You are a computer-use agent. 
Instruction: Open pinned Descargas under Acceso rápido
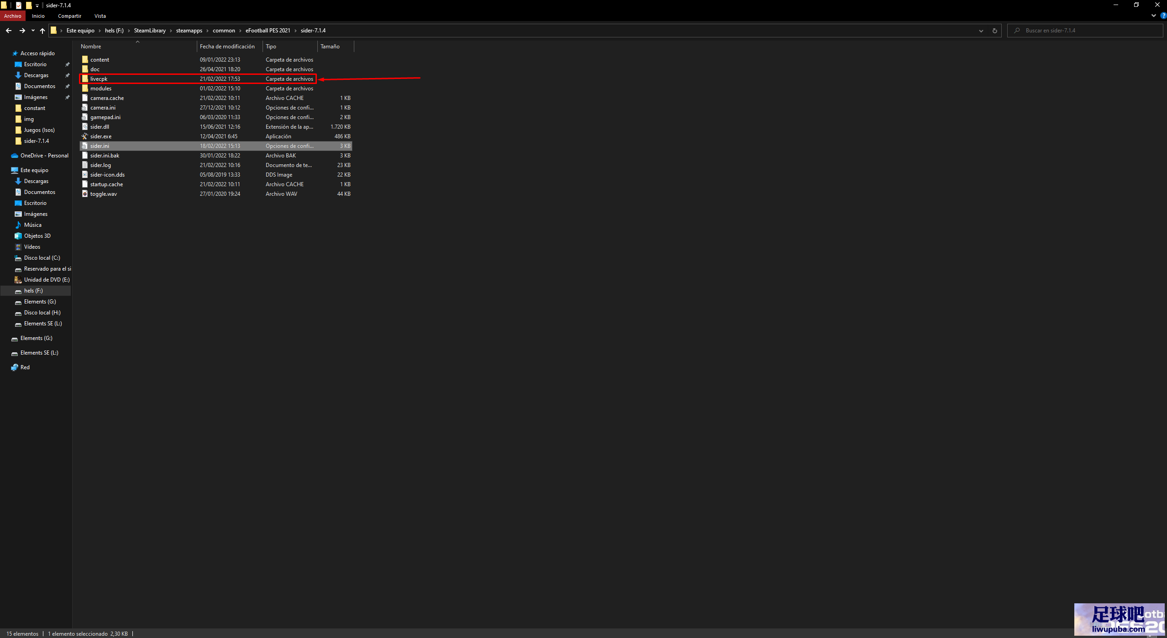tap(36, 75)
